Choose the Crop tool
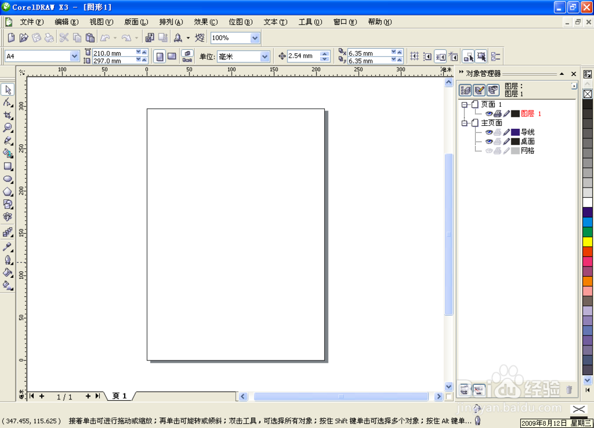The width and height of the screenshot is (594, 428). (8, 115)
